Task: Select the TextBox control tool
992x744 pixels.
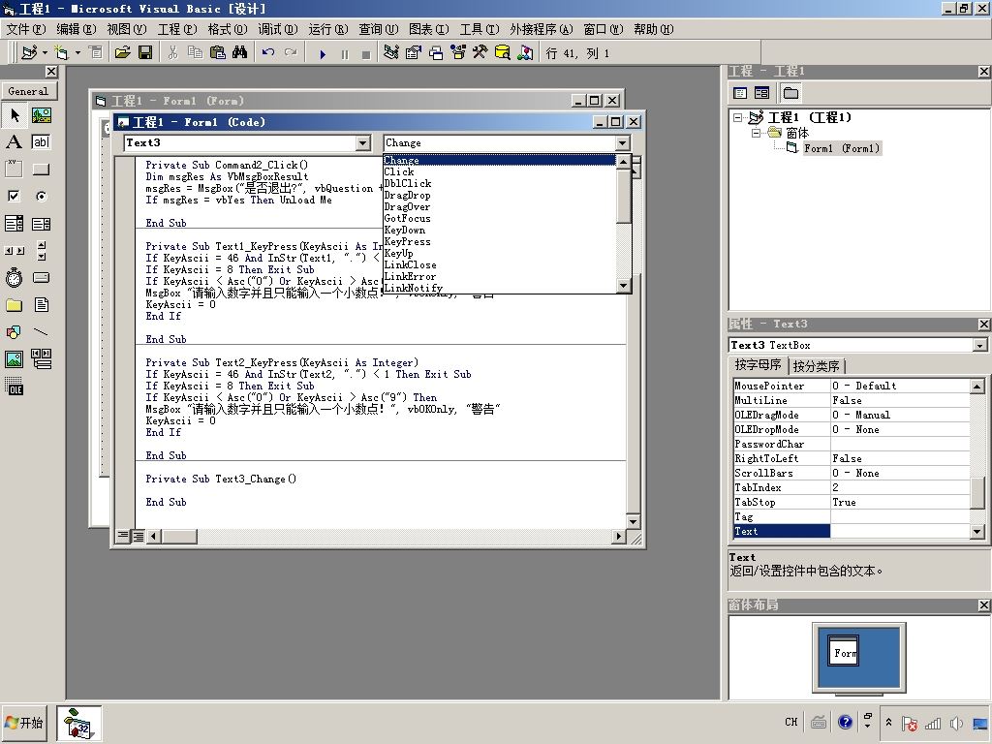Action: tap(41, 142)
